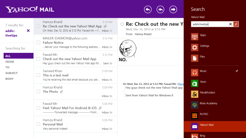Select the TO search filter
The height and width of the screenshot is (138, 246).
click(7, 67)
